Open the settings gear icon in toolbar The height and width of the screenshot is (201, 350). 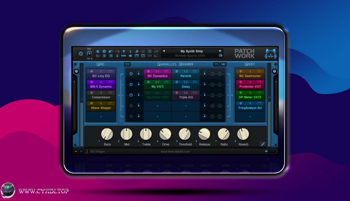pos(104,51)
